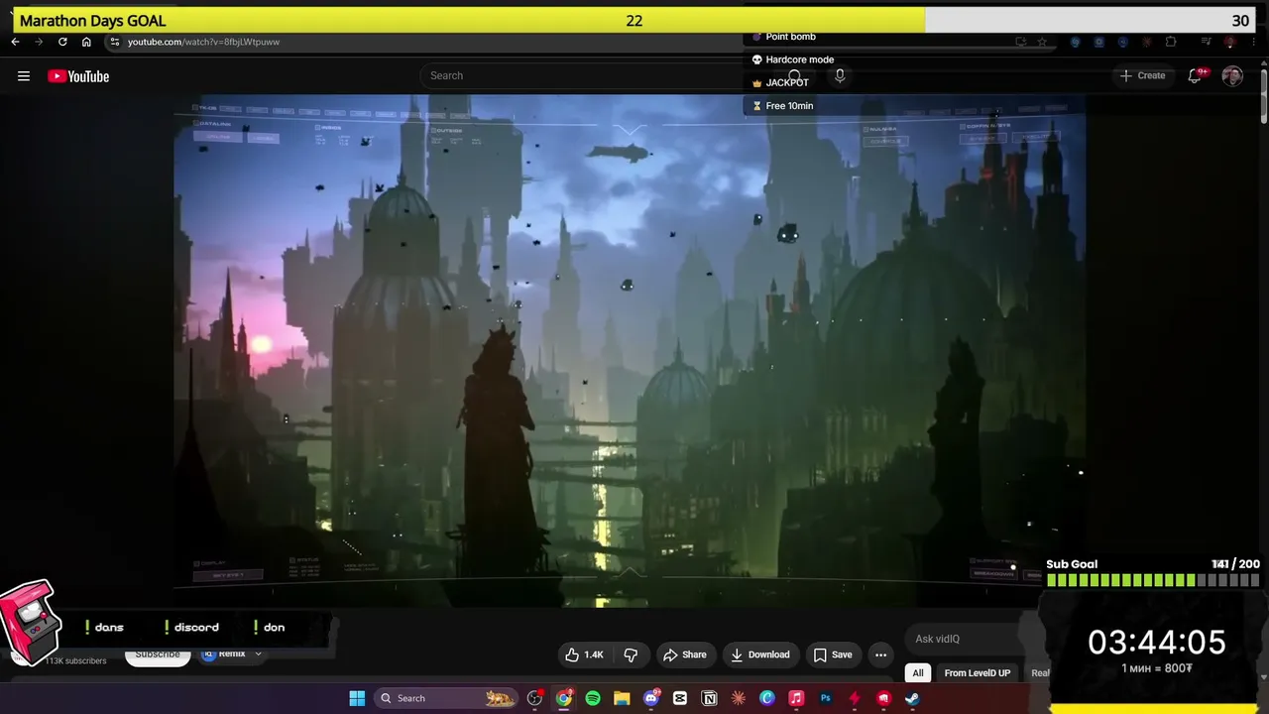Viewport: 1269px width, 714px height.
Task: Click the Sub Goal progress bar
Action: [1153, 580]
